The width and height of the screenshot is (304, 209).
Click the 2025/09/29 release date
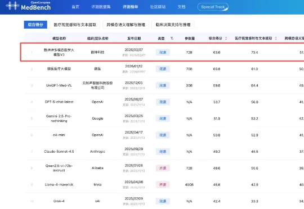134,149
